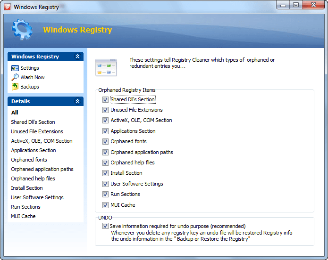Select Run Sections in Details list
This screenshot has height=260, width=328.
pyautogui.click(x=26, y=207)
